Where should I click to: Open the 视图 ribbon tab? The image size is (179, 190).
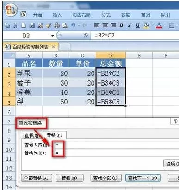[165, 15]
